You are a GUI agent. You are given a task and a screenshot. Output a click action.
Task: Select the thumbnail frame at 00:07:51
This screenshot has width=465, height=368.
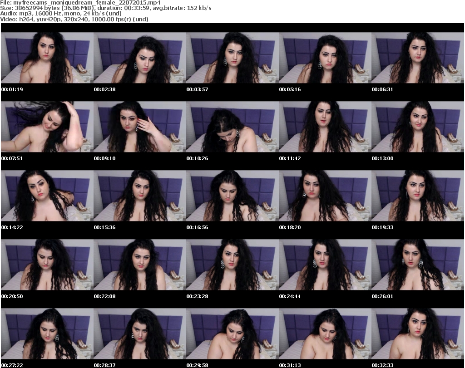[x=47, y=127]
